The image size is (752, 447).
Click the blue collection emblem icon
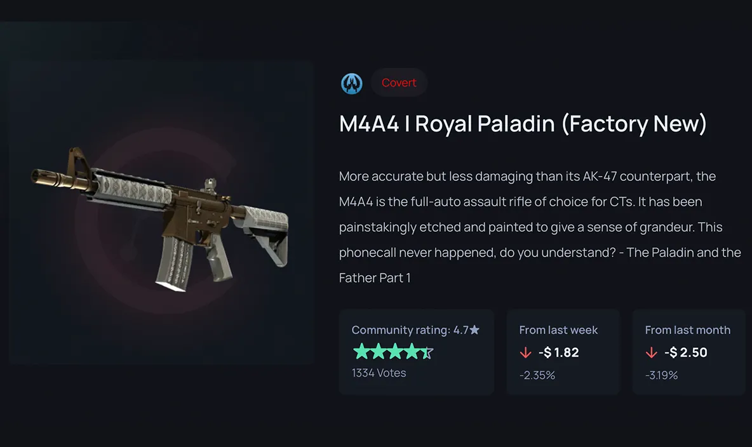352,83
